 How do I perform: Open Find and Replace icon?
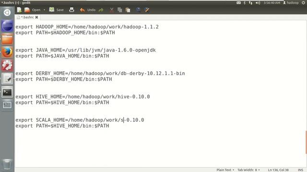click(x=147, y=10)
